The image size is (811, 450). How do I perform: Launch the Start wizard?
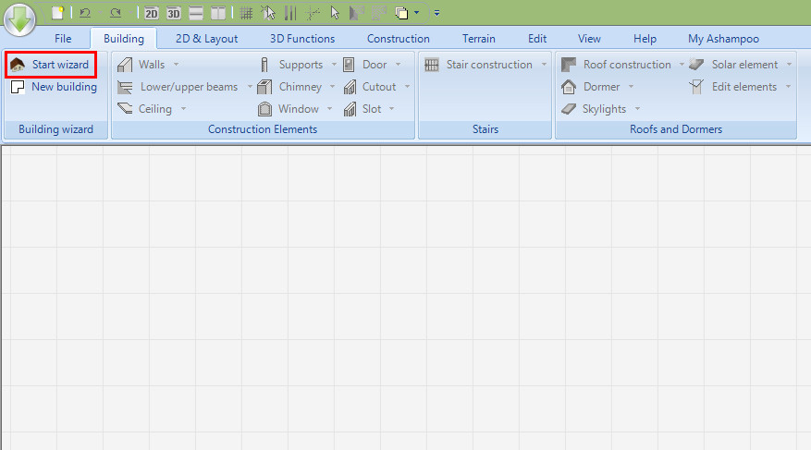click(x=51, y=65)
